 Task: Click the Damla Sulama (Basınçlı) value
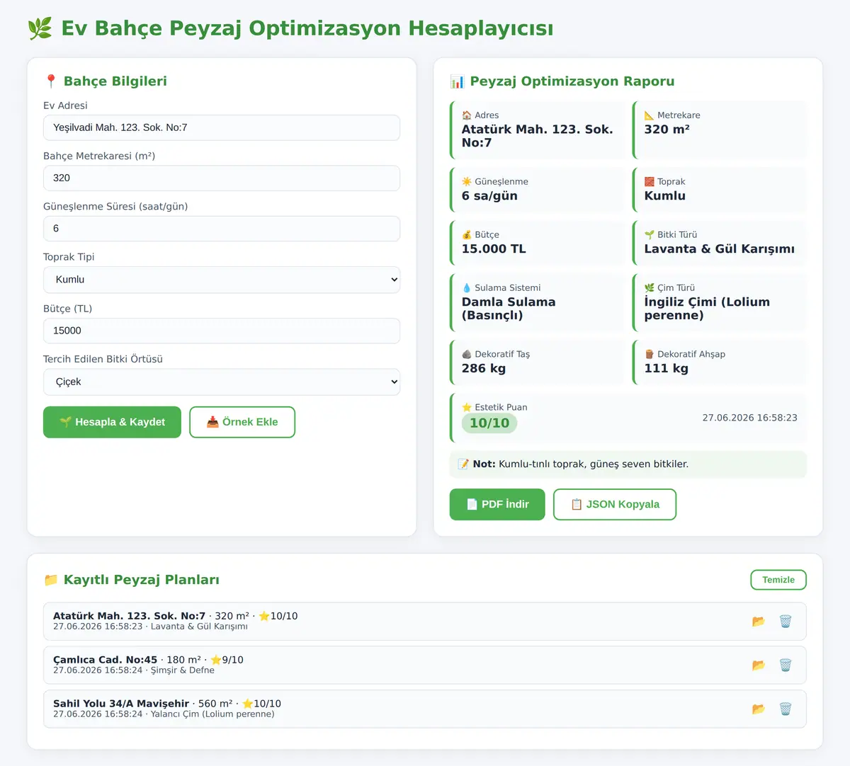[x=509, y=309]
